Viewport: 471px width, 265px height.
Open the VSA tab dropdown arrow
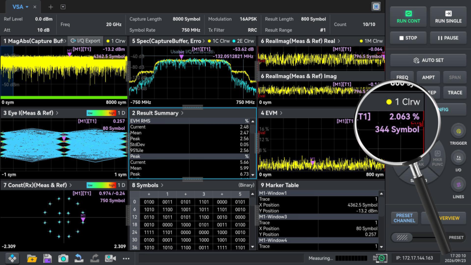(x=27, y=7)
